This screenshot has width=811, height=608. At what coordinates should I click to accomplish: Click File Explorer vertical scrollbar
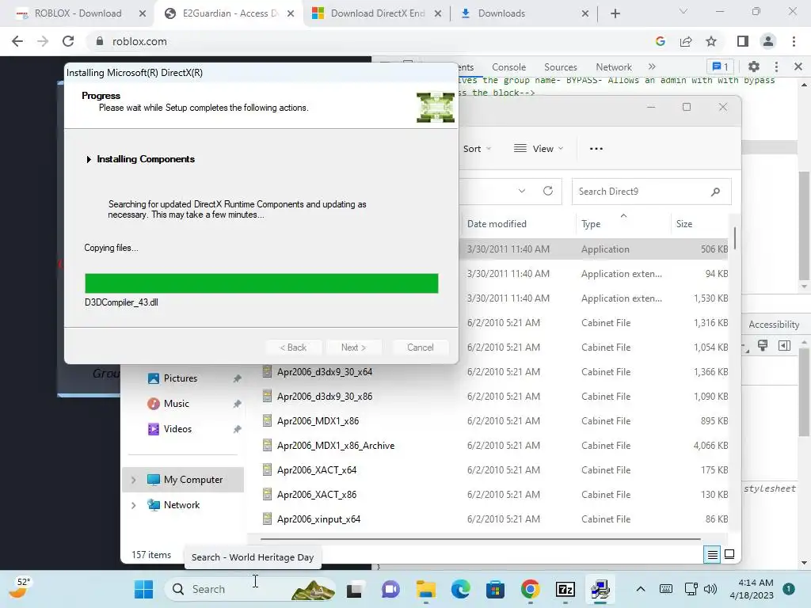pyautogui.click(x=734, y=238)
